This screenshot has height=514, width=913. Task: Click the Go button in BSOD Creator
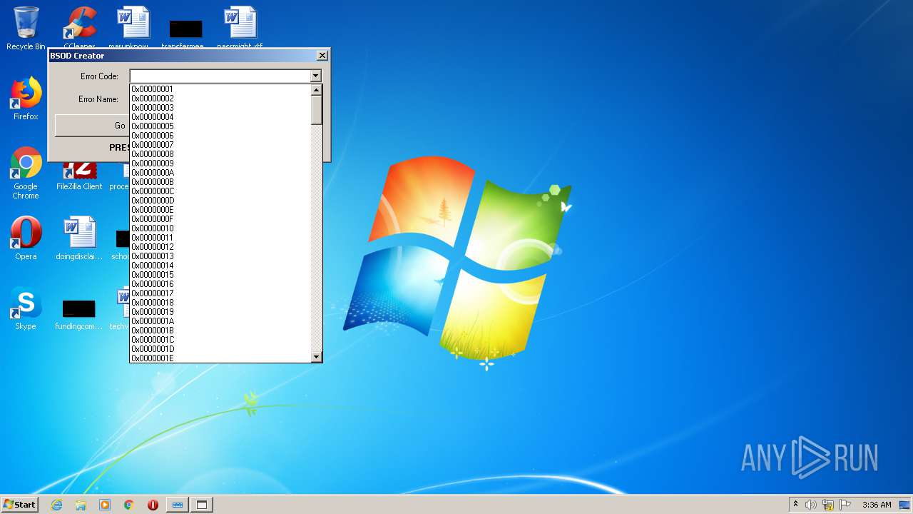tap(91, 126)
